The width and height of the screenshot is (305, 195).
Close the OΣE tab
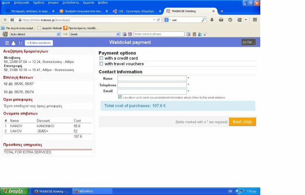pyautogui.click(x=160, y=11)
